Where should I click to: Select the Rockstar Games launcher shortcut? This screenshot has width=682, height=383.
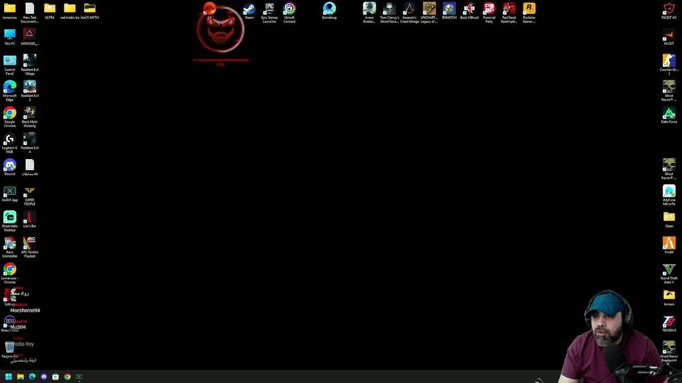pos(529,13)
